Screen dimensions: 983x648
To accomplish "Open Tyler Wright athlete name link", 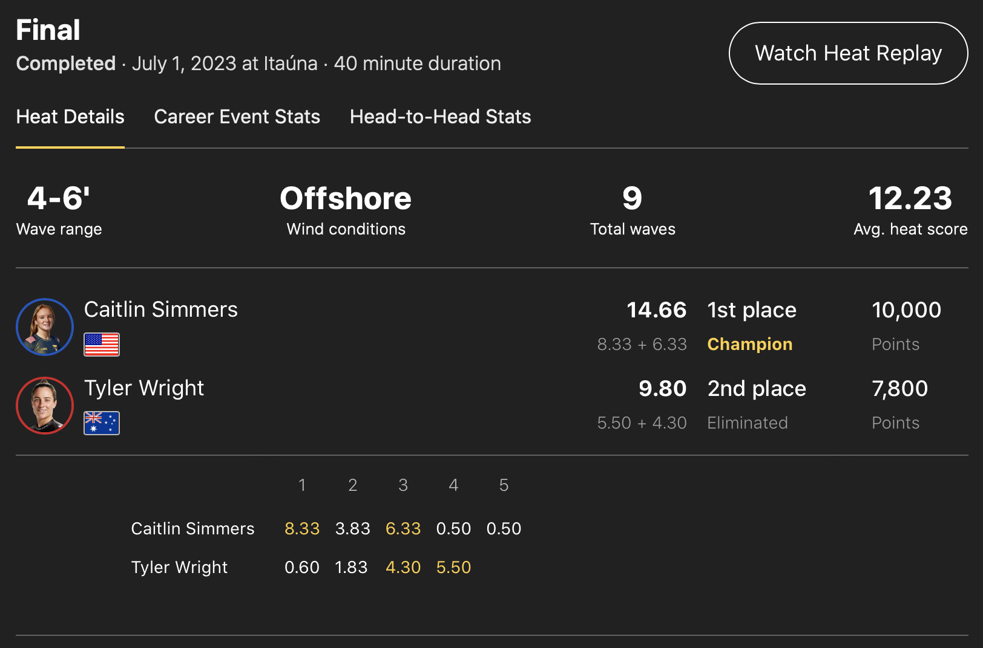I will pos(144,388).
